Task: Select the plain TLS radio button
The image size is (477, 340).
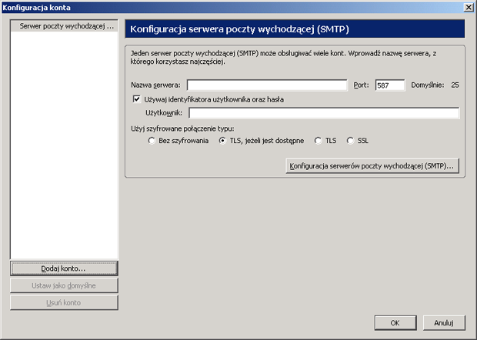Action: (319, 141)
